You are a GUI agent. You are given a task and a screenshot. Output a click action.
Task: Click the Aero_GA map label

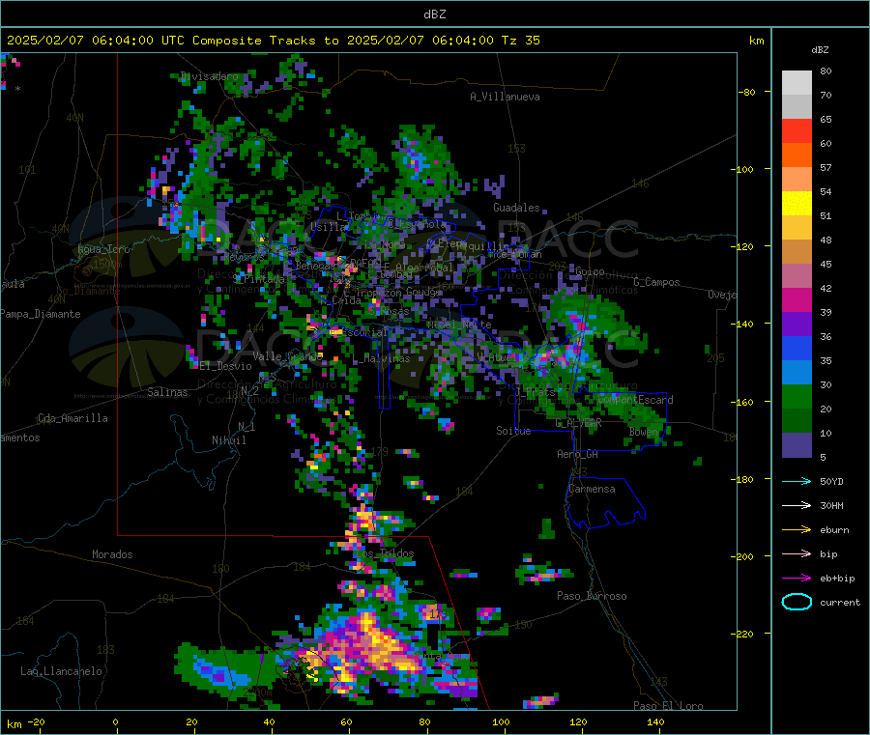tap(578, 454)
